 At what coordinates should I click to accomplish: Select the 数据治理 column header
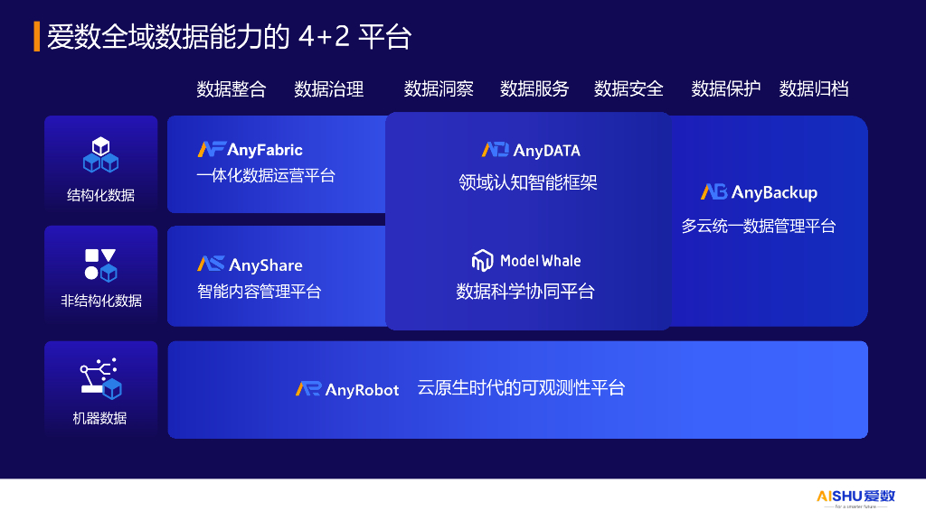(329, 89)
